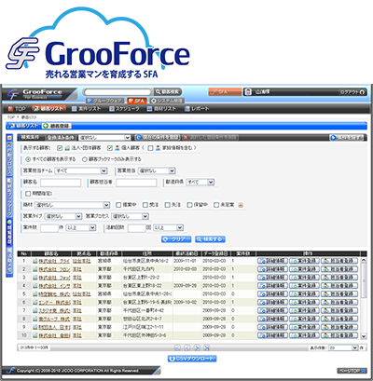Image resolution: width=373 pixels, height=381 pixels.
Task: Open the 営業担当チーム dropdown
Action: coord(81,170)
